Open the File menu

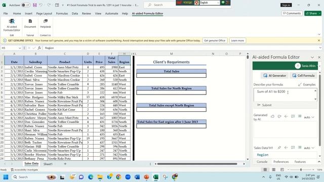pos(6,14)
